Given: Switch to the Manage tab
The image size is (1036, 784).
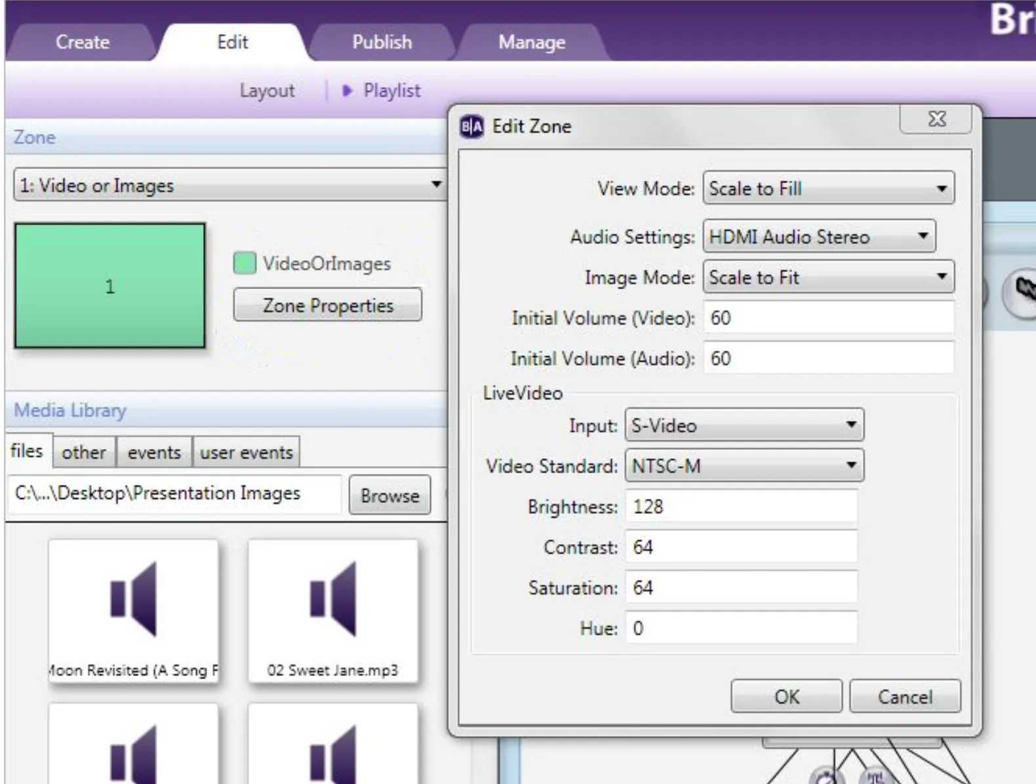Looking at the screenshot, I should (532, 42).
